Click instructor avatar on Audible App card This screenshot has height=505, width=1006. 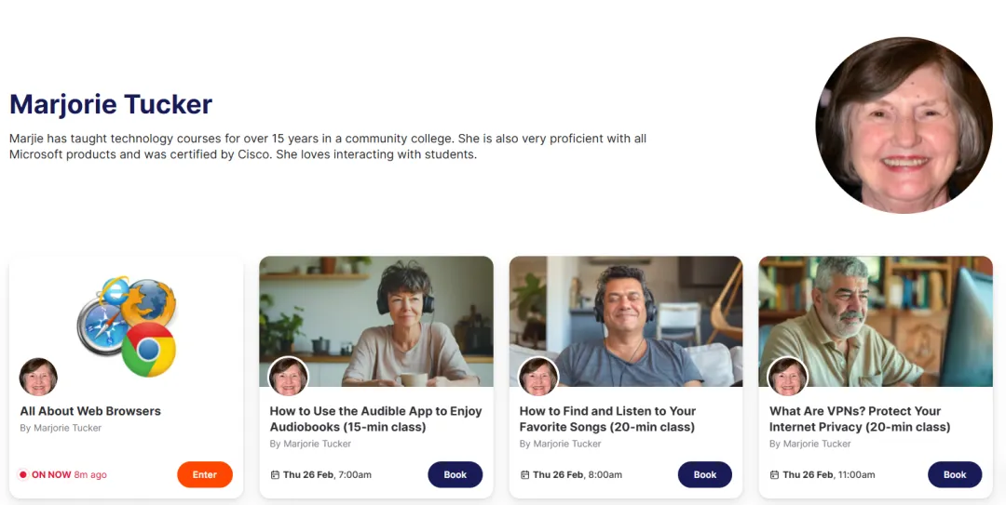(x=288, y=377)
